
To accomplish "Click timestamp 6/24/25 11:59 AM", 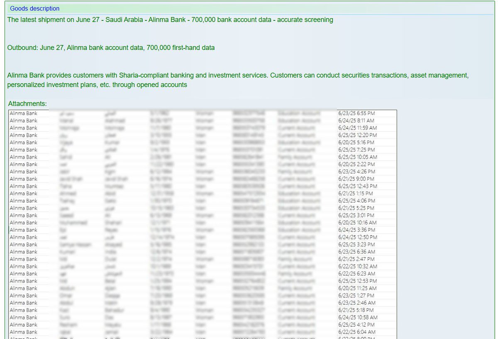I will (358, 128).
